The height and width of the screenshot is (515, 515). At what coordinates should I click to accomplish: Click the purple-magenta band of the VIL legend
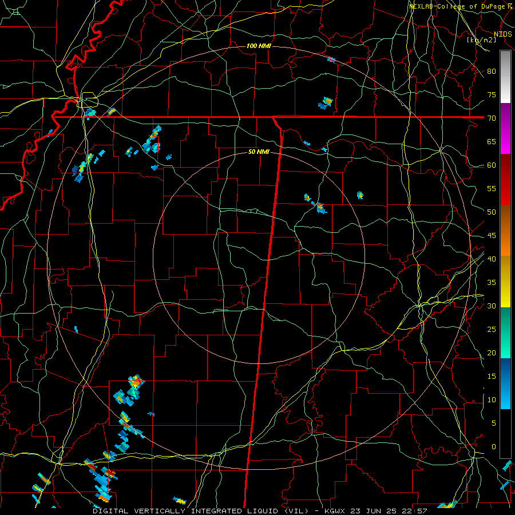[505, 129]
